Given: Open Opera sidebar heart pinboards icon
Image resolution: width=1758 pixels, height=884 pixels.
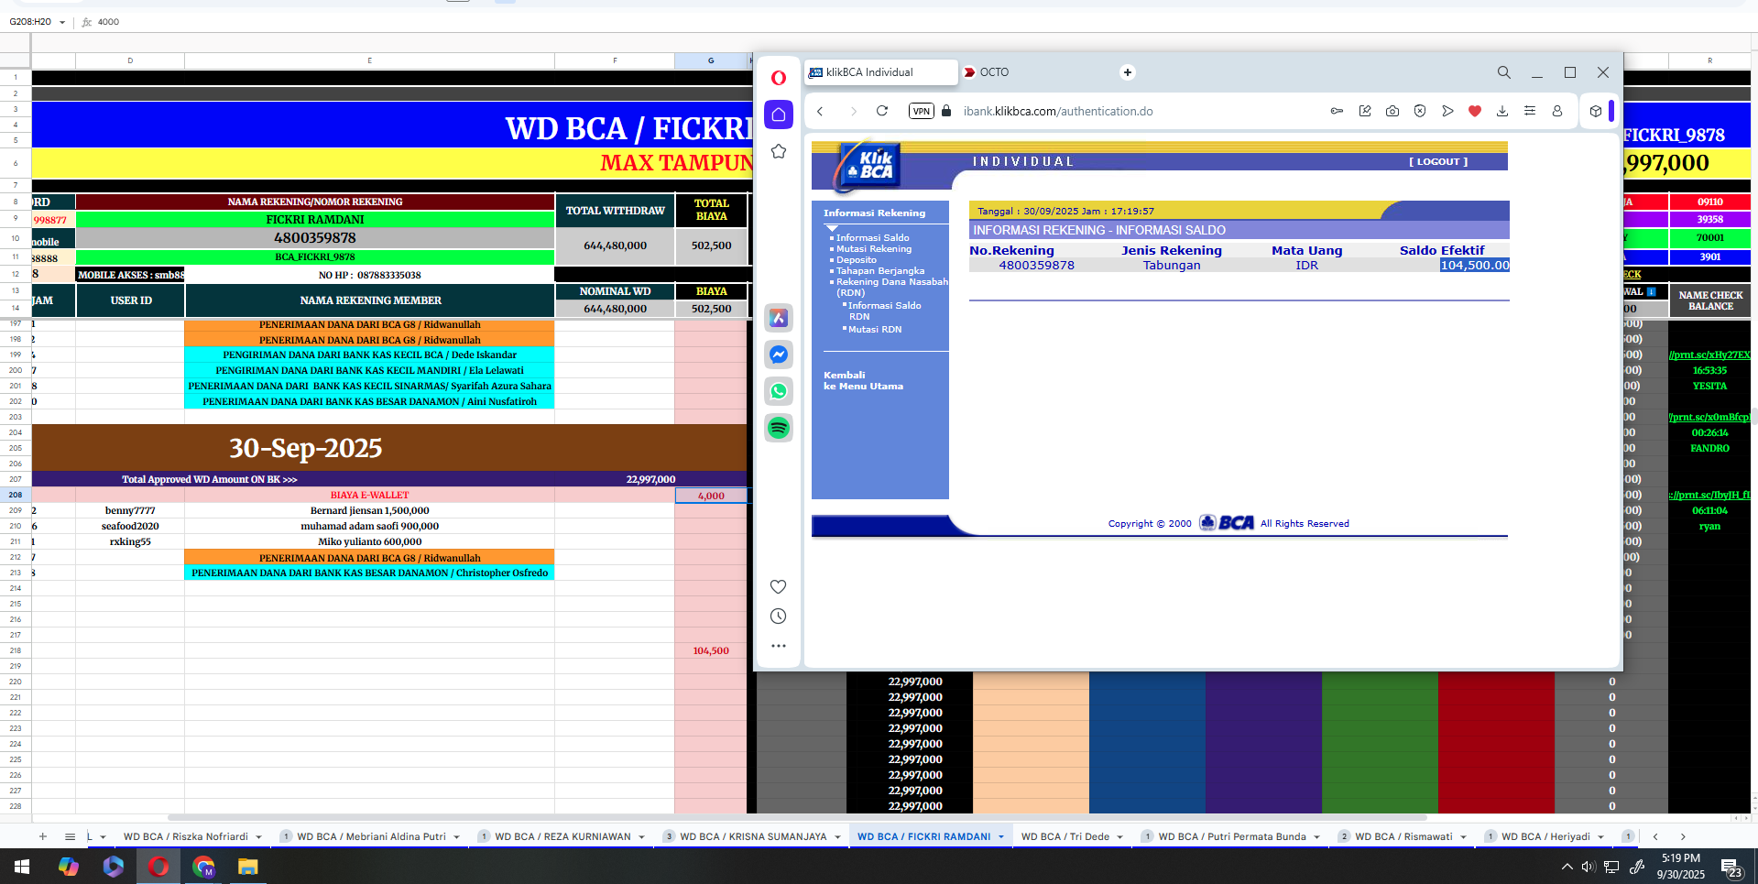Looking at the screenshot, I should [x=779, y=586].
